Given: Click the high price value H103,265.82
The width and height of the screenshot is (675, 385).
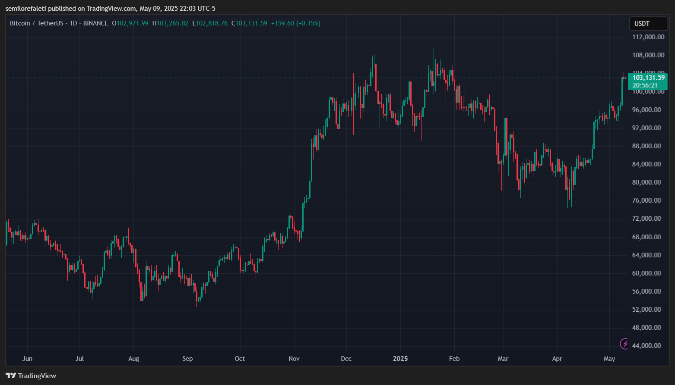Looking at the screenshot, I should coord(170,23).
